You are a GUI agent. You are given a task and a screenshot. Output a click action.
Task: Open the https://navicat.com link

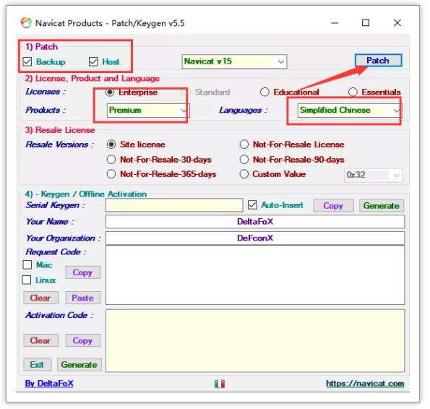click(365, 383)
